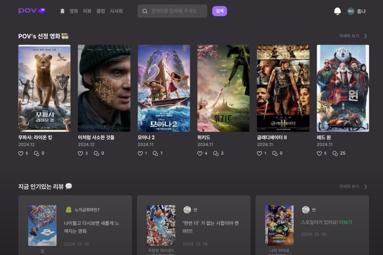Open comments for 무파사: 라이온 킹
Image resolution: width=383 pixels, height=255 pixels.
tap(37, 154)
